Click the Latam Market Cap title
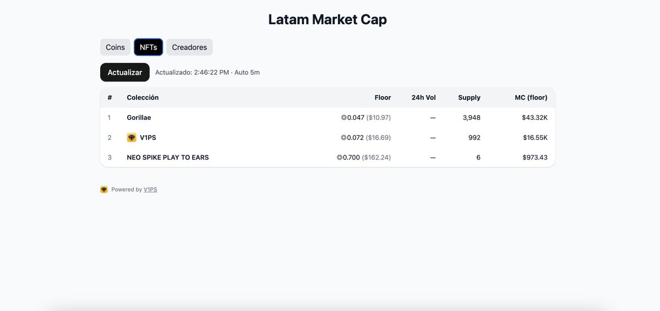 328,19
